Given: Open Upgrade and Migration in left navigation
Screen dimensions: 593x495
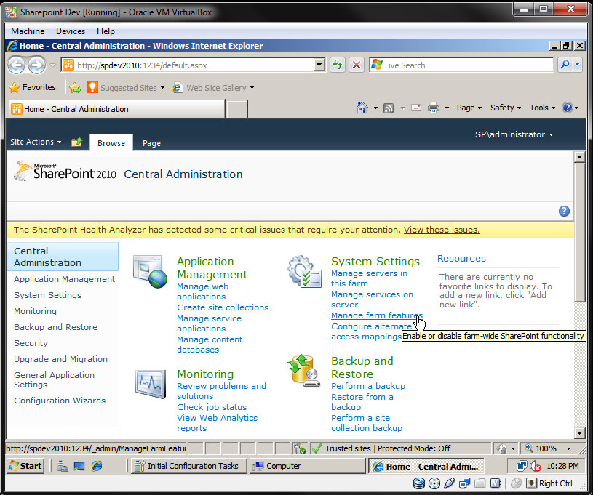Looking at the screenshot, I should pos(61,359).
